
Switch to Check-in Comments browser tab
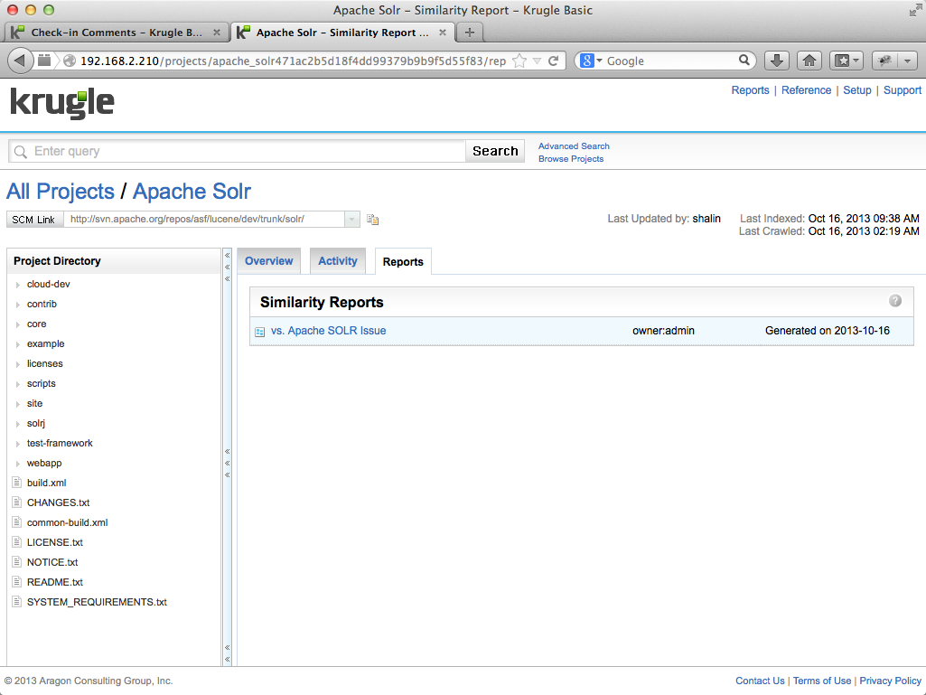(x=117, y=33)
